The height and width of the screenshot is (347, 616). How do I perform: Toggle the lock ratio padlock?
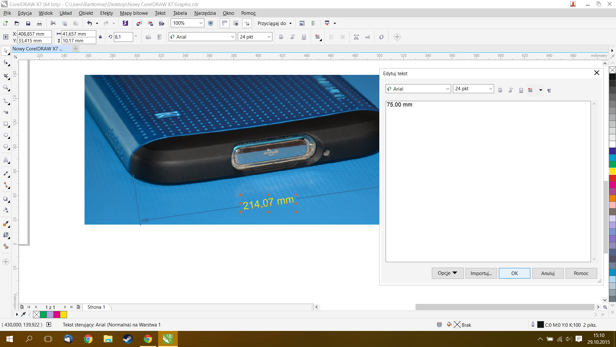click(x=100, y=37)
